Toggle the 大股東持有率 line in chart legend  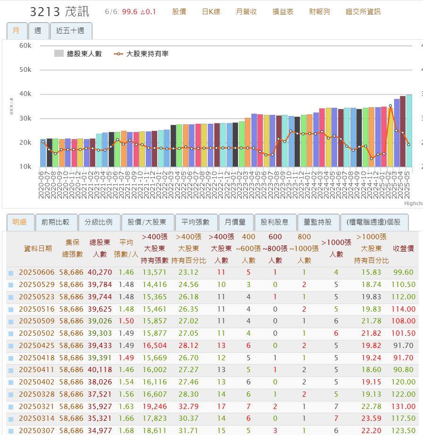point(141,54)
